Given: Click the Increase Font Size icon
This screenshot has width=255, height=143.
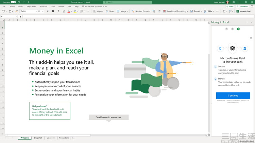Looking at the screenshot, I should (x=48, y=11).
